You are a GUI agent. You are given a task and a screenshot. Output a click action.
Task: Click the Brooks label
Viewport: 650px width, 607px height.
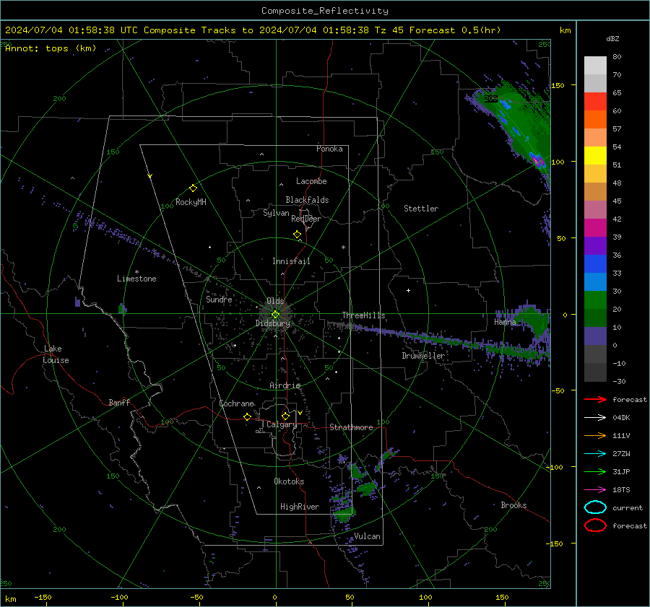[513, 505]
